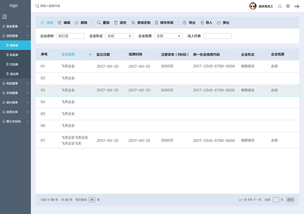The image size is (304, 214).
Task: Click the 统计报表 sidebar icon
Action: 4,102
